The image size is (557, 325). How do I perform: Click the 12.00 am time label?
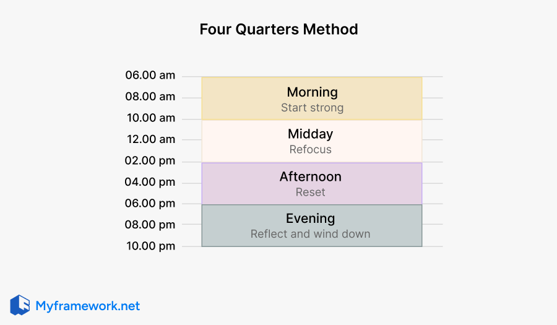click(150, 139)
